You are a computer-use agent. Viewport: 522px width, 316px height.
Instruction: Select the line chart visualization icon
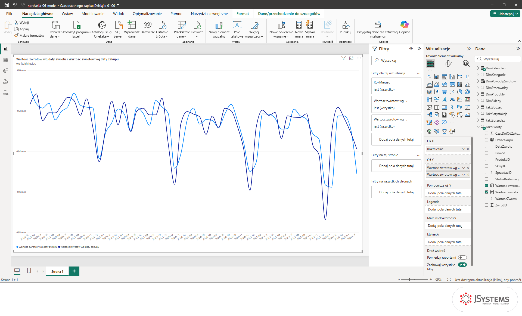click(429, 84)
